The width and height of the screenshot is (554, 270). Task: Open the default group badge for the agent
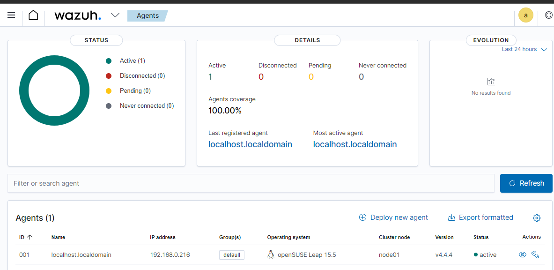coord(231,255)
